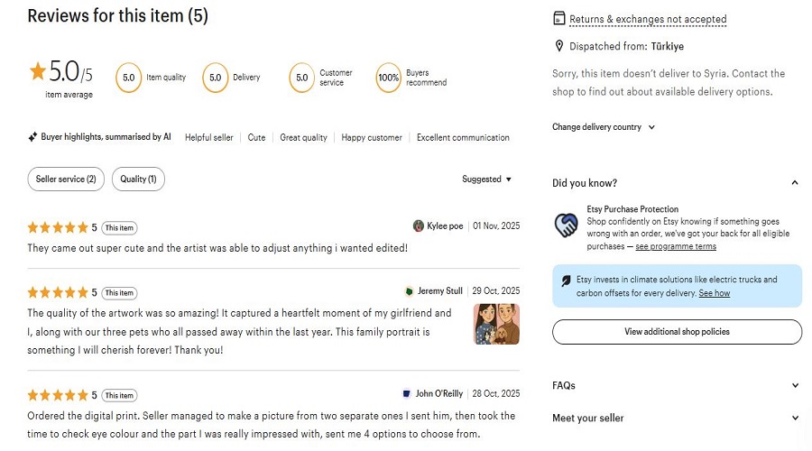Expand the FAQs section
The image size is (812, 451).
tap(794, 386)
